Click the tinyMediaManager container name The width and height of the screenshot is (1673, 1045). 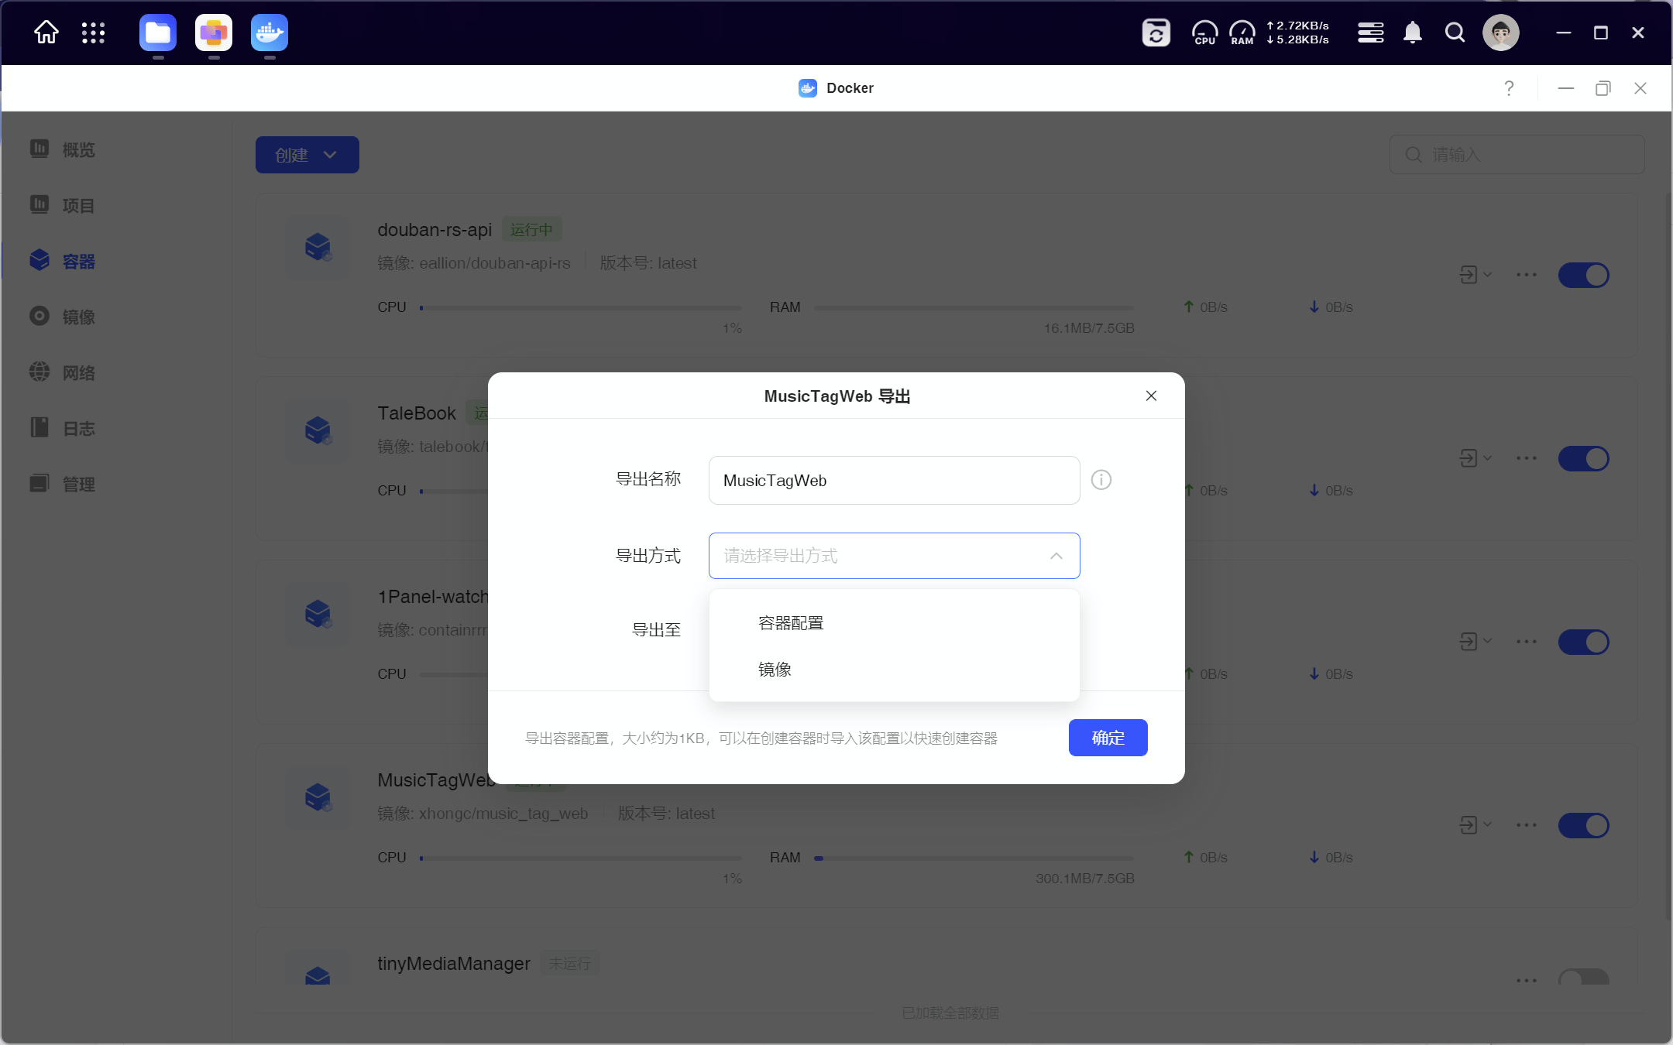click(x=454, y=964)
